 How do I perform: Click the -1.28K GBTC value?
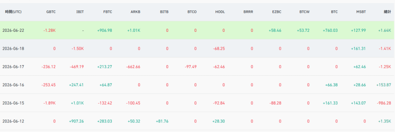coord(49,30)
